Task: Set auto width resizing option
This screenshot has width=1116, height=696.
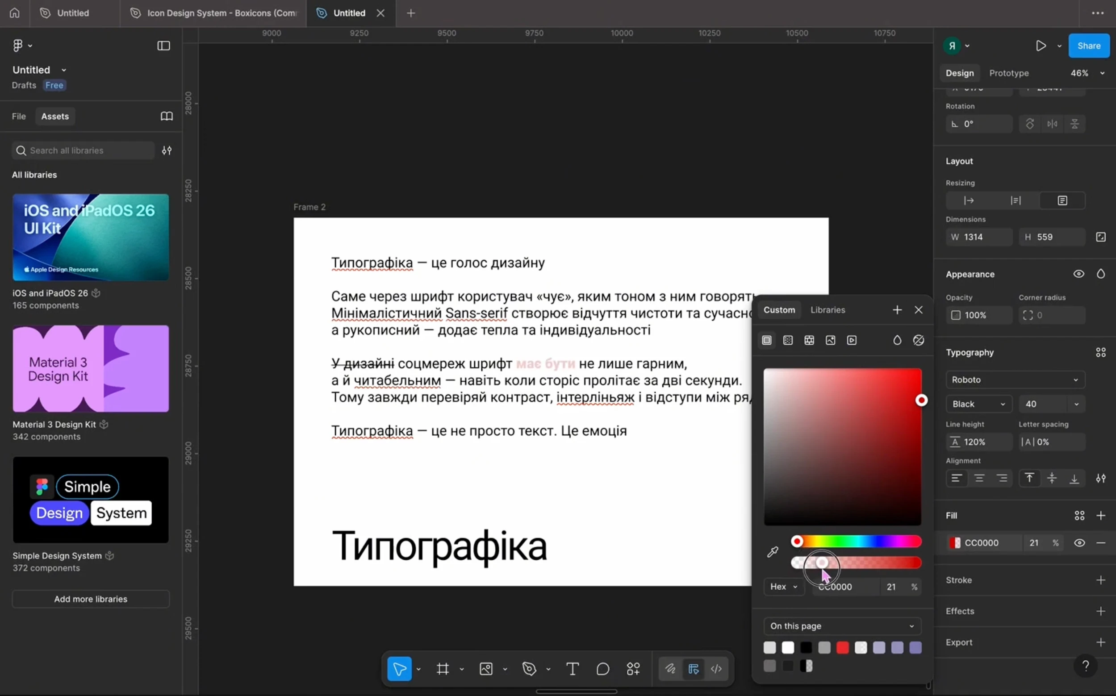Action: pos(969,200)
